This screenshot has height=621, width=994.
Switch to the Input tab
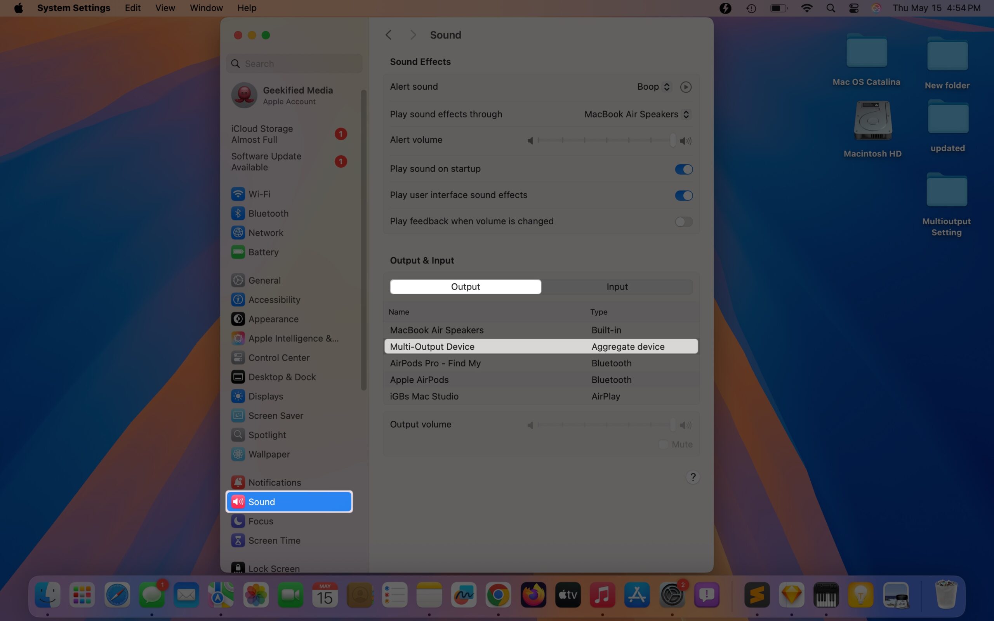click(617, 286)
